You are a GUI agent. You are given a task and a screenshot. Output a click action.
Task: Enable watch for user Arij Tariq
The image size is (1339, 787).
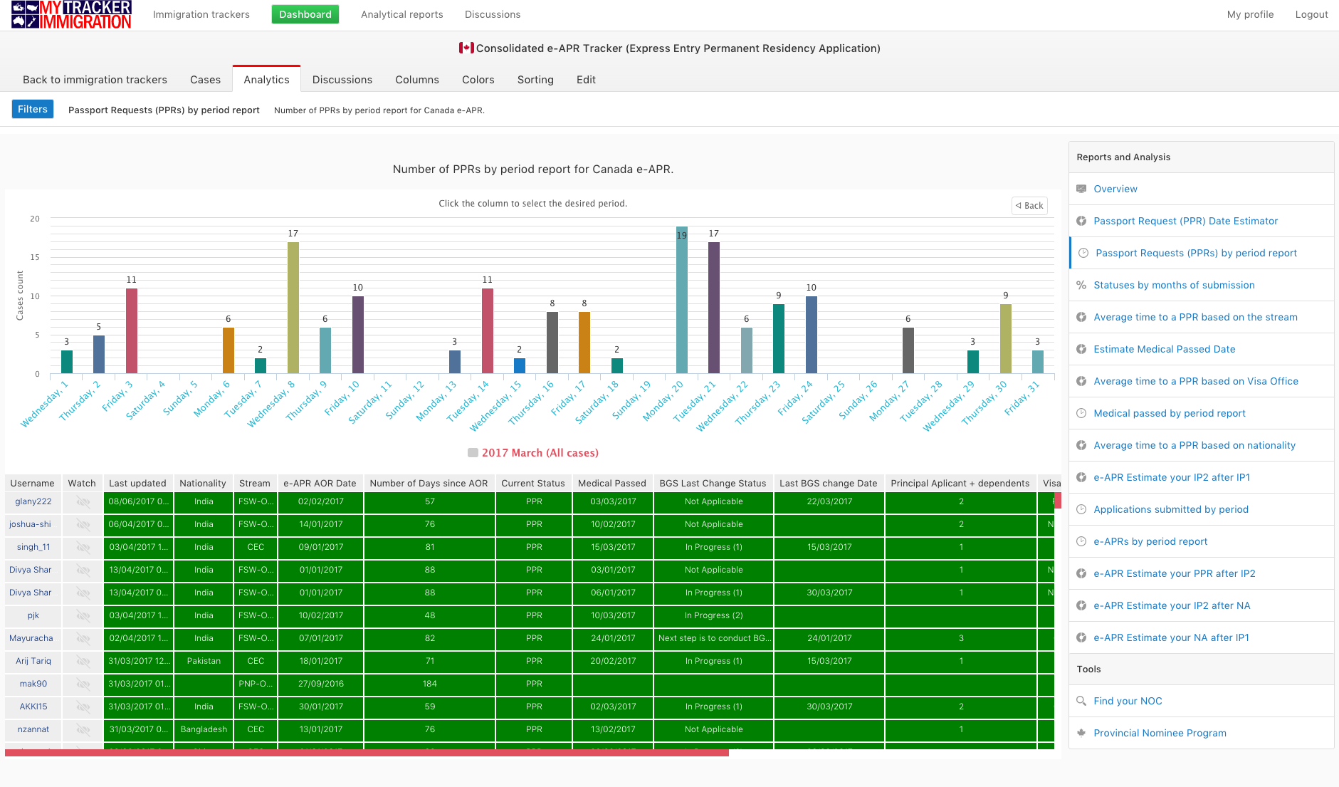(83, 662)
